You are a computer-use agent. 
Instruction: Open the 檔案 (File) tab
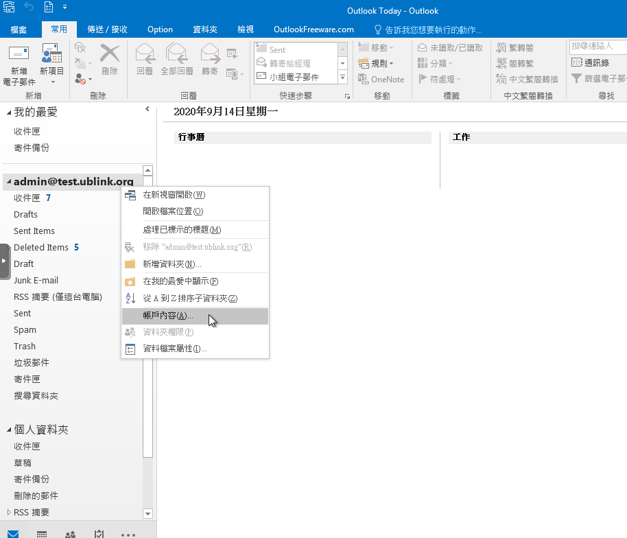[19, 30]
